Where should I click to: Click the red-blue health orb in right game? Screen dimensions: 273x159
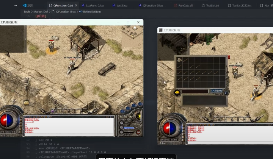[x=170, y=128]
